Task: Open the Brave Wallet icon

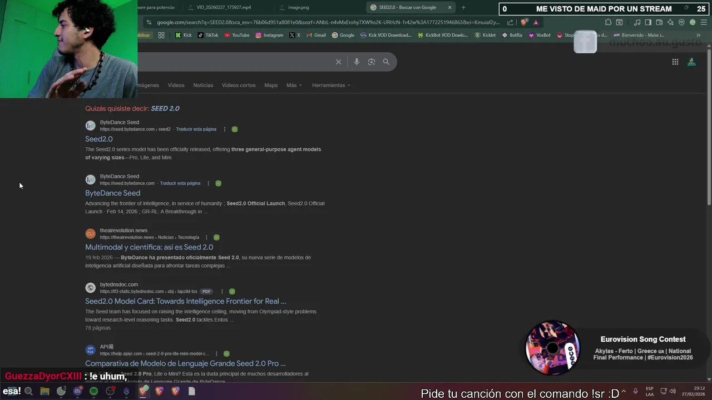Action: pyautogui.click(x=659, y=22)
